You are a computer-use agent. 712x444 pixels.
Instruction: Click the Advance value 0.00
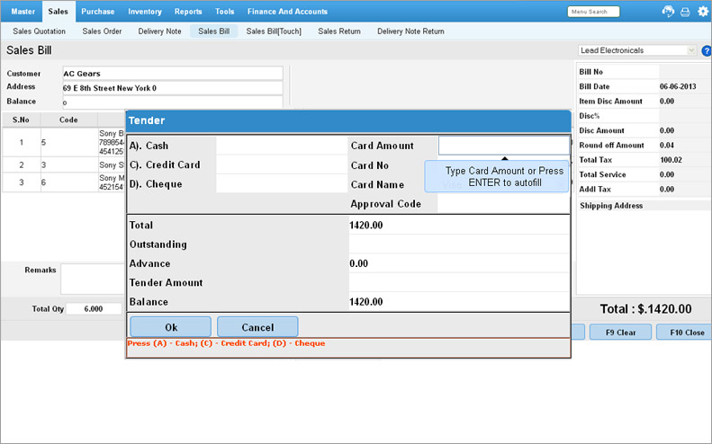coord(359,263)
